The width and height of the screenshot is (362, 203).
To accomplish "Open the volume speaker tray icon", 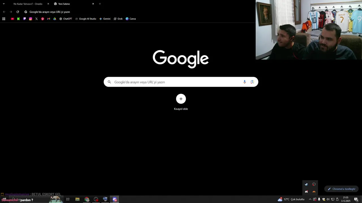I will (328, 199).
